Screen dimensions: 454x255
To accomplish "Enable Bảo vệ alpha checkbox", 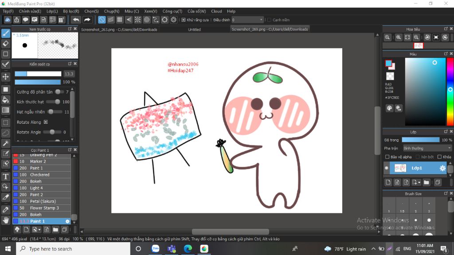I will (x=387, y=157).
